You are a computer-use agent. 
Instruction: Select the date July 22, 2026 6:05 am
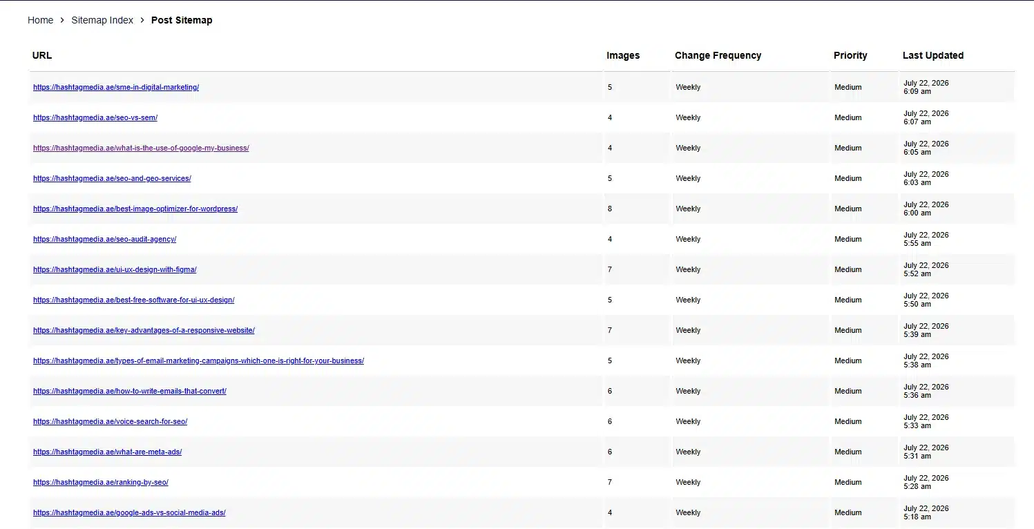pos(926,148)
